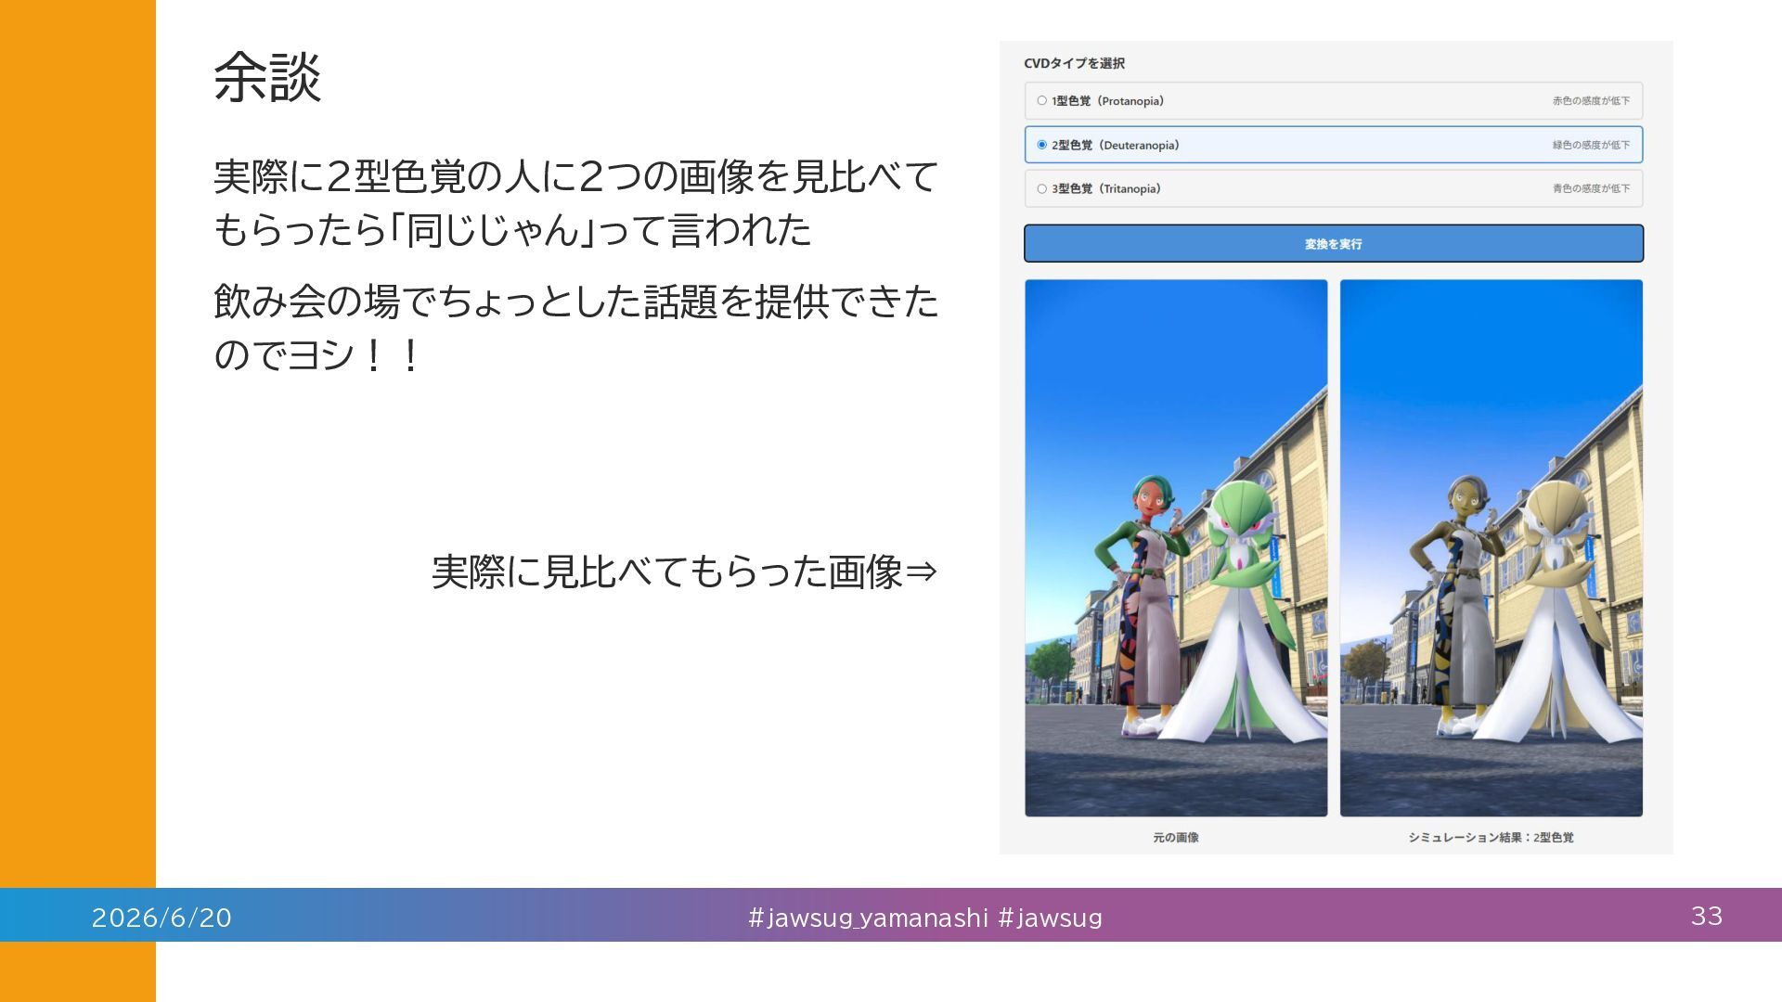1782x1002 pixels.
Task: Click the #jawsug_yamanashi #jawsug hashtag text
Action: pos(925,918)
